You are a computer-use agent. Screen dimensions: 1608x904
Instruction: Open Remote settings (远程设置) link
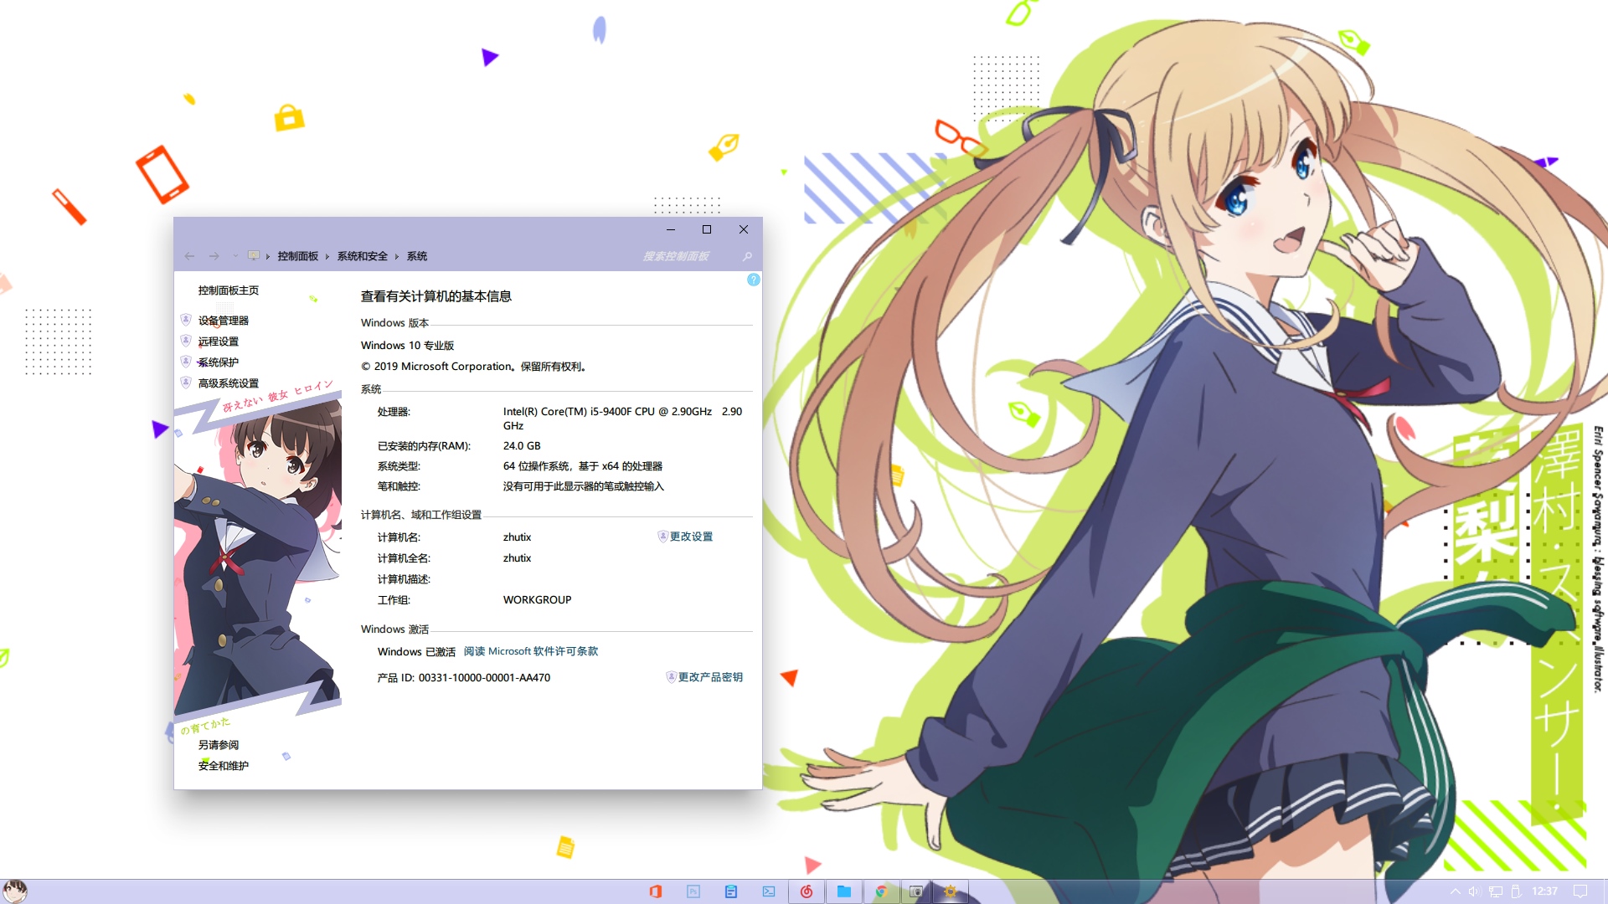[x=218, y=342]
